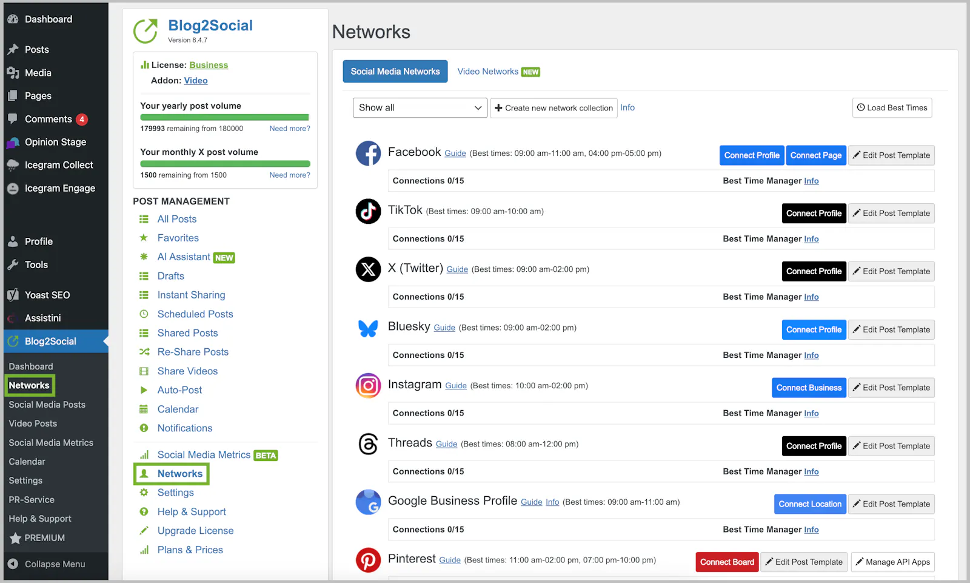Open Instant Sharing in Post Management
970x583 pixels.
(x=191, y=295)
